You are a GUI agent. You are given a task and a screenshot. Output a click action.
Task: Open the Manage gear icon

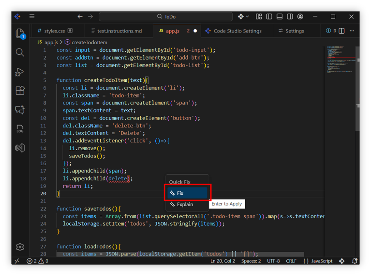point(20,247)
